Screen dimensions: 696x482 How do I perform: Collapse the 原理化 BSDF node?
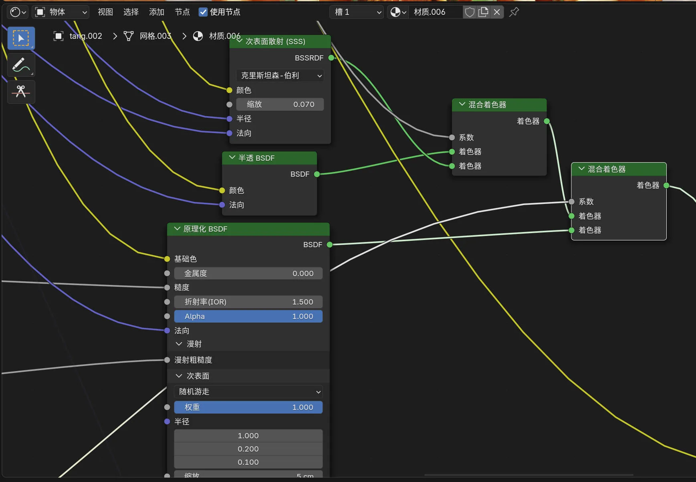[177, 228]
